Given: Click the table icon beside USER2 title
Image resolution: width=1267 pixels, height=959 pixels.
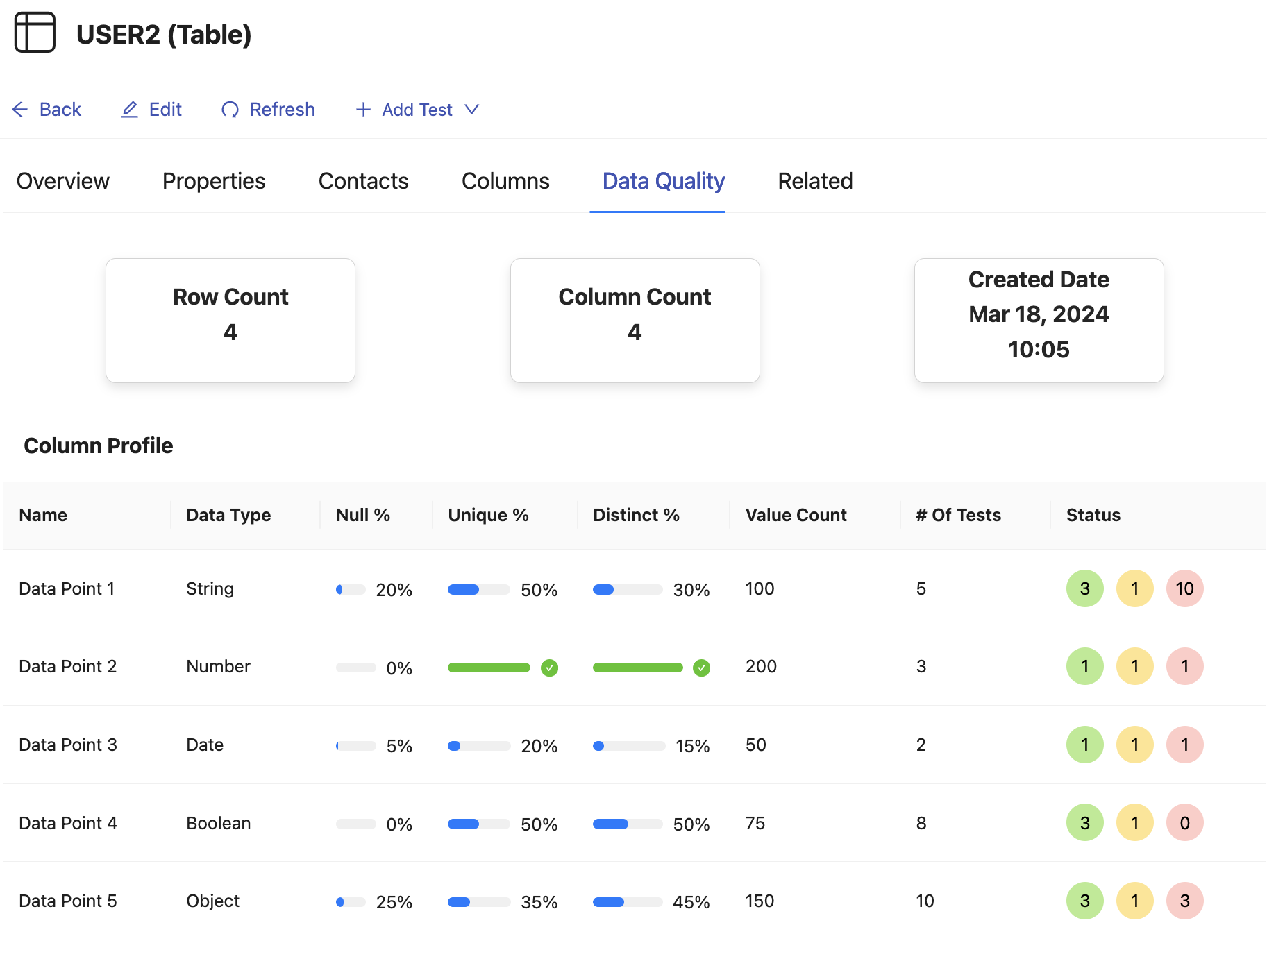Looking at the screenshot, I should pos(35,33).
